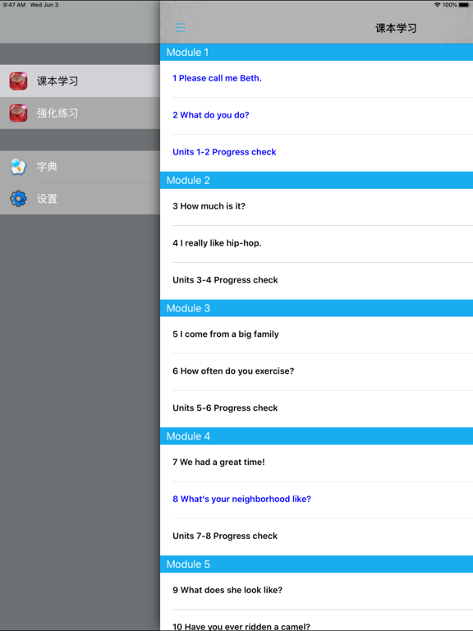Click the red 强化练习 book icon
This screenshot has width=473, height=631.
[19, 113]
